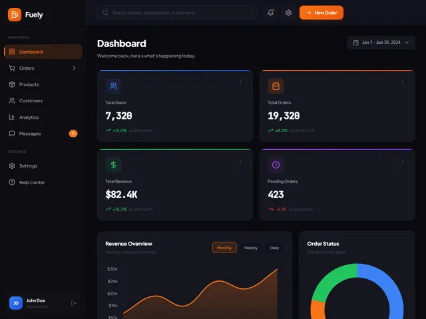Image resolution: width=426 pixels, height=319 pixels.
Task: Click the $30k axis label
Action: click(112, 268)
